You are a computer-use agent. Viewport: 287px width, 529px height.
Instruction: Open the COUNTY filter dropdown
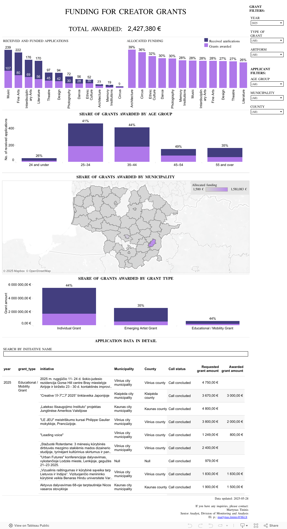click(267, 112)
